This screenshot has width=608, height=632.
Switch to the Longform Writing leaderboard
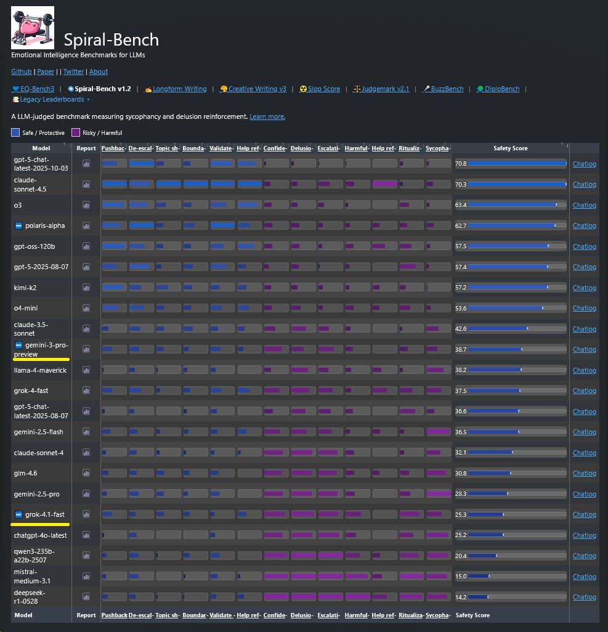pos(176,89)
